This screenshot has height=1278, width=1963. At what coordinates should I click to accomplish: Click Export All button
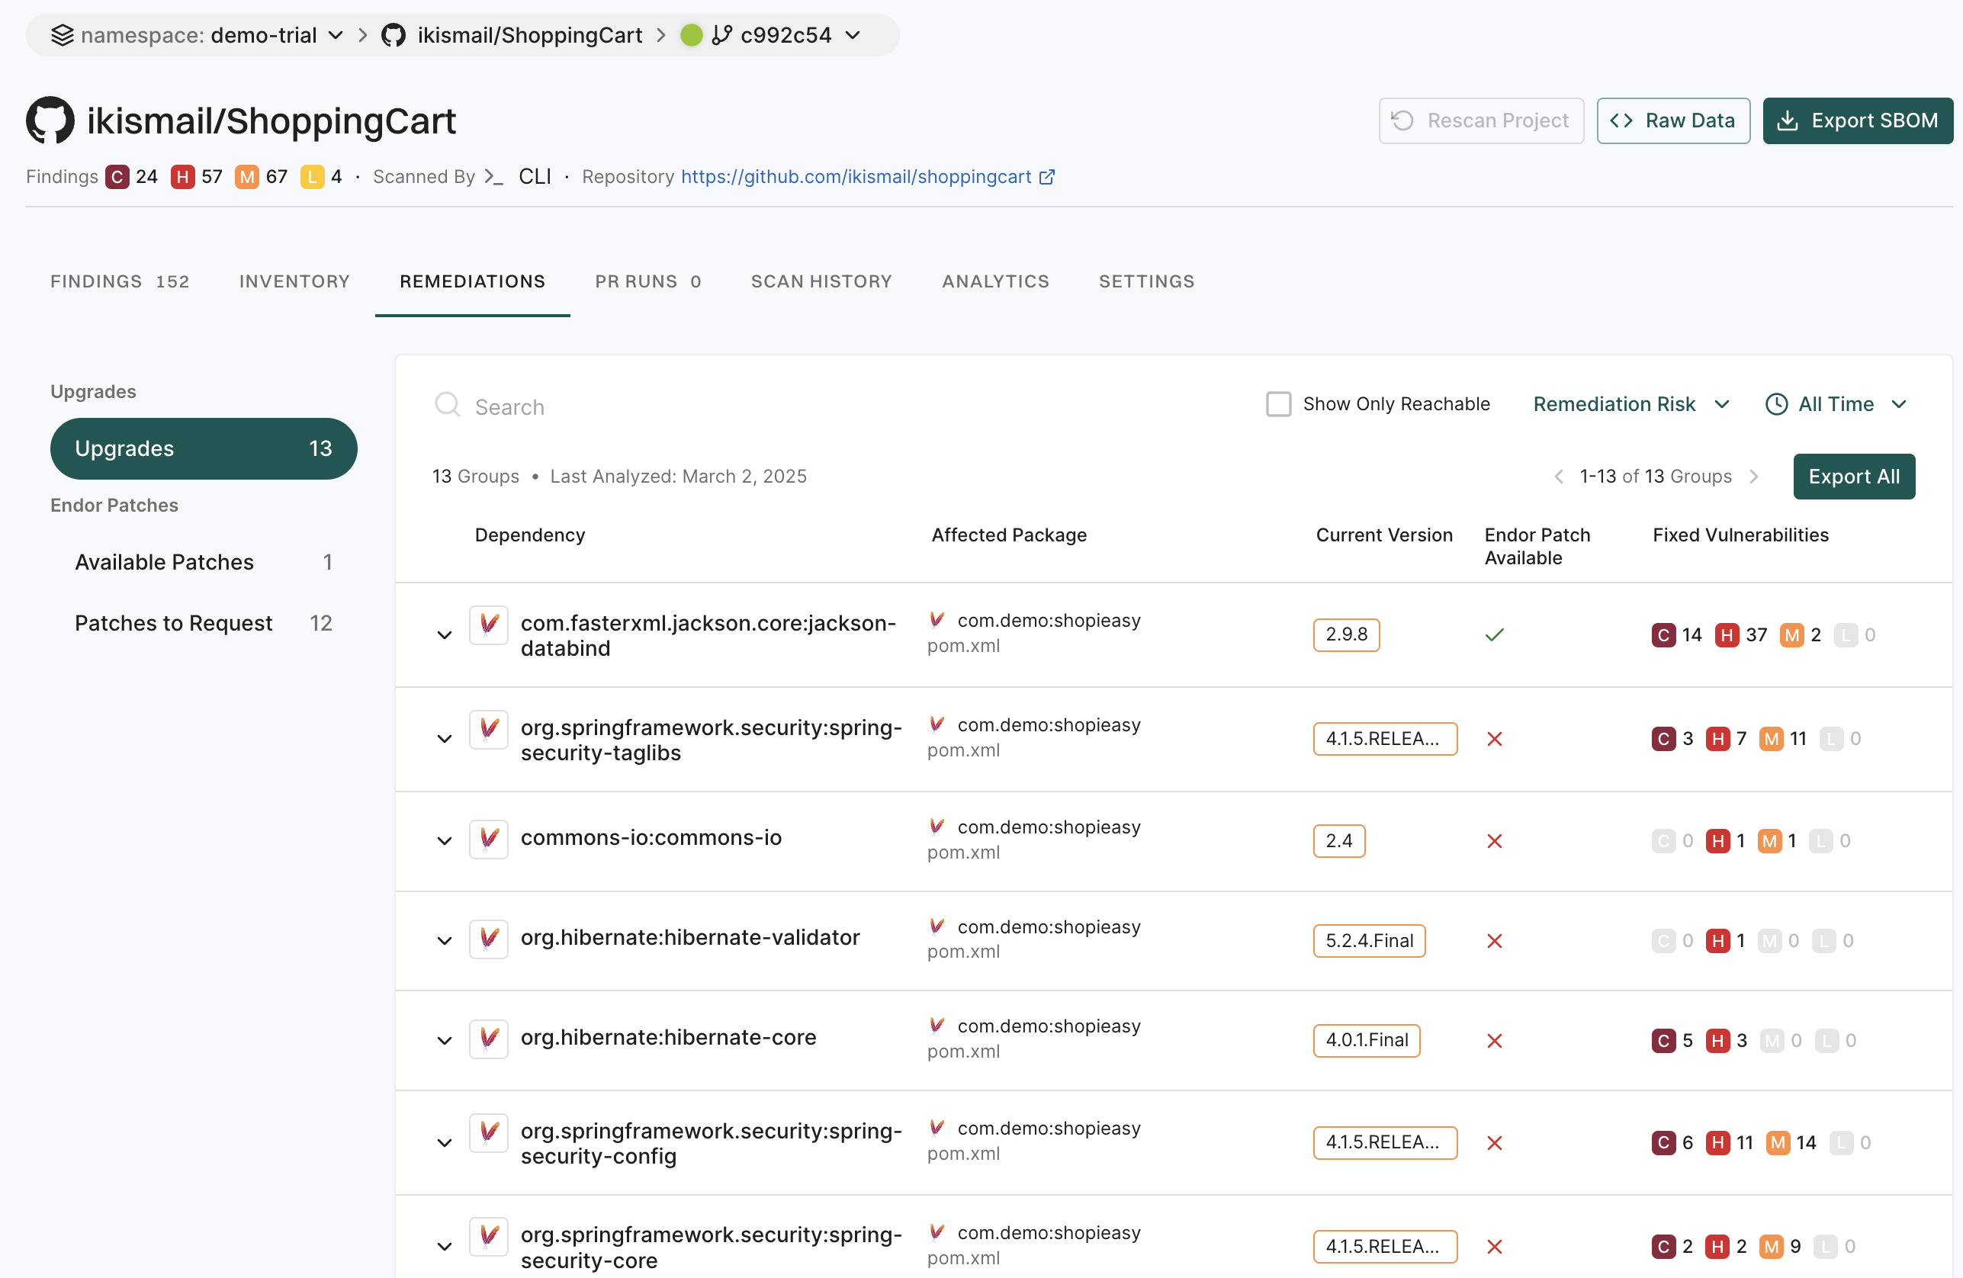click(1854, 475)
